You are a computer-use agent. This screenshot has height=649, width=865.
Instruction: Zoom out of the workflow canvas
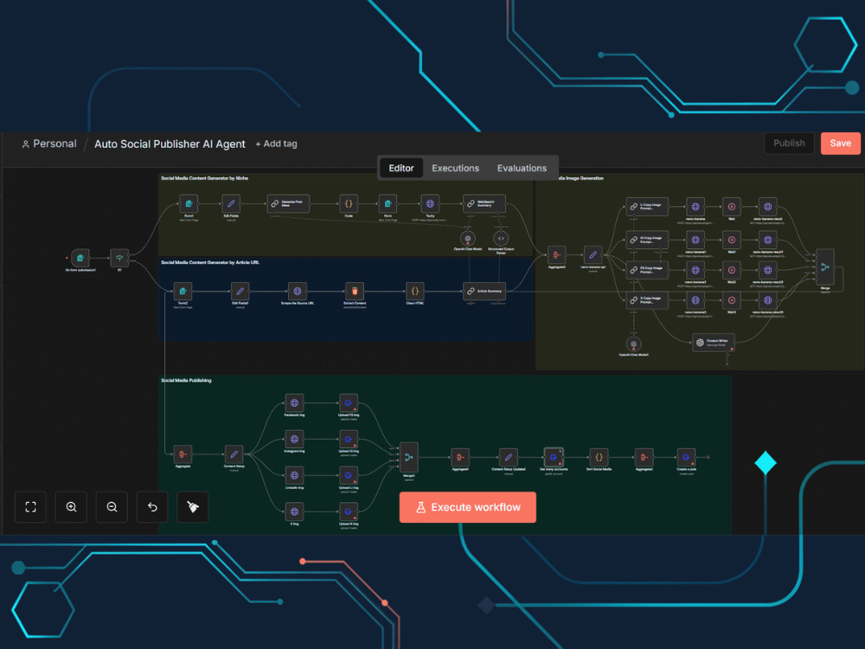[x=112, y=506]
